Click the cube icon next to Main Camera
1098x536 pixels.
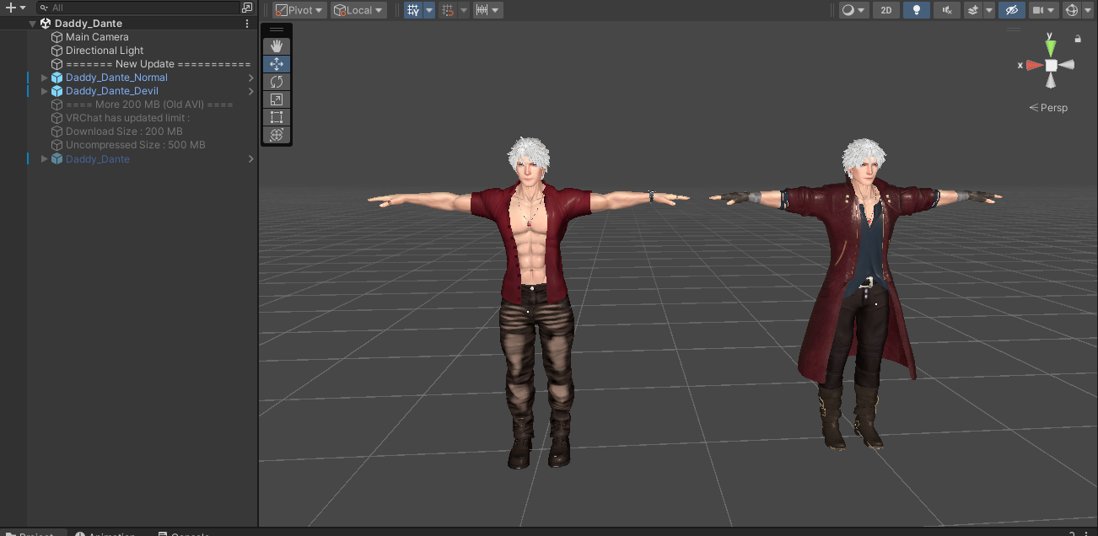(x=57, y=37)
